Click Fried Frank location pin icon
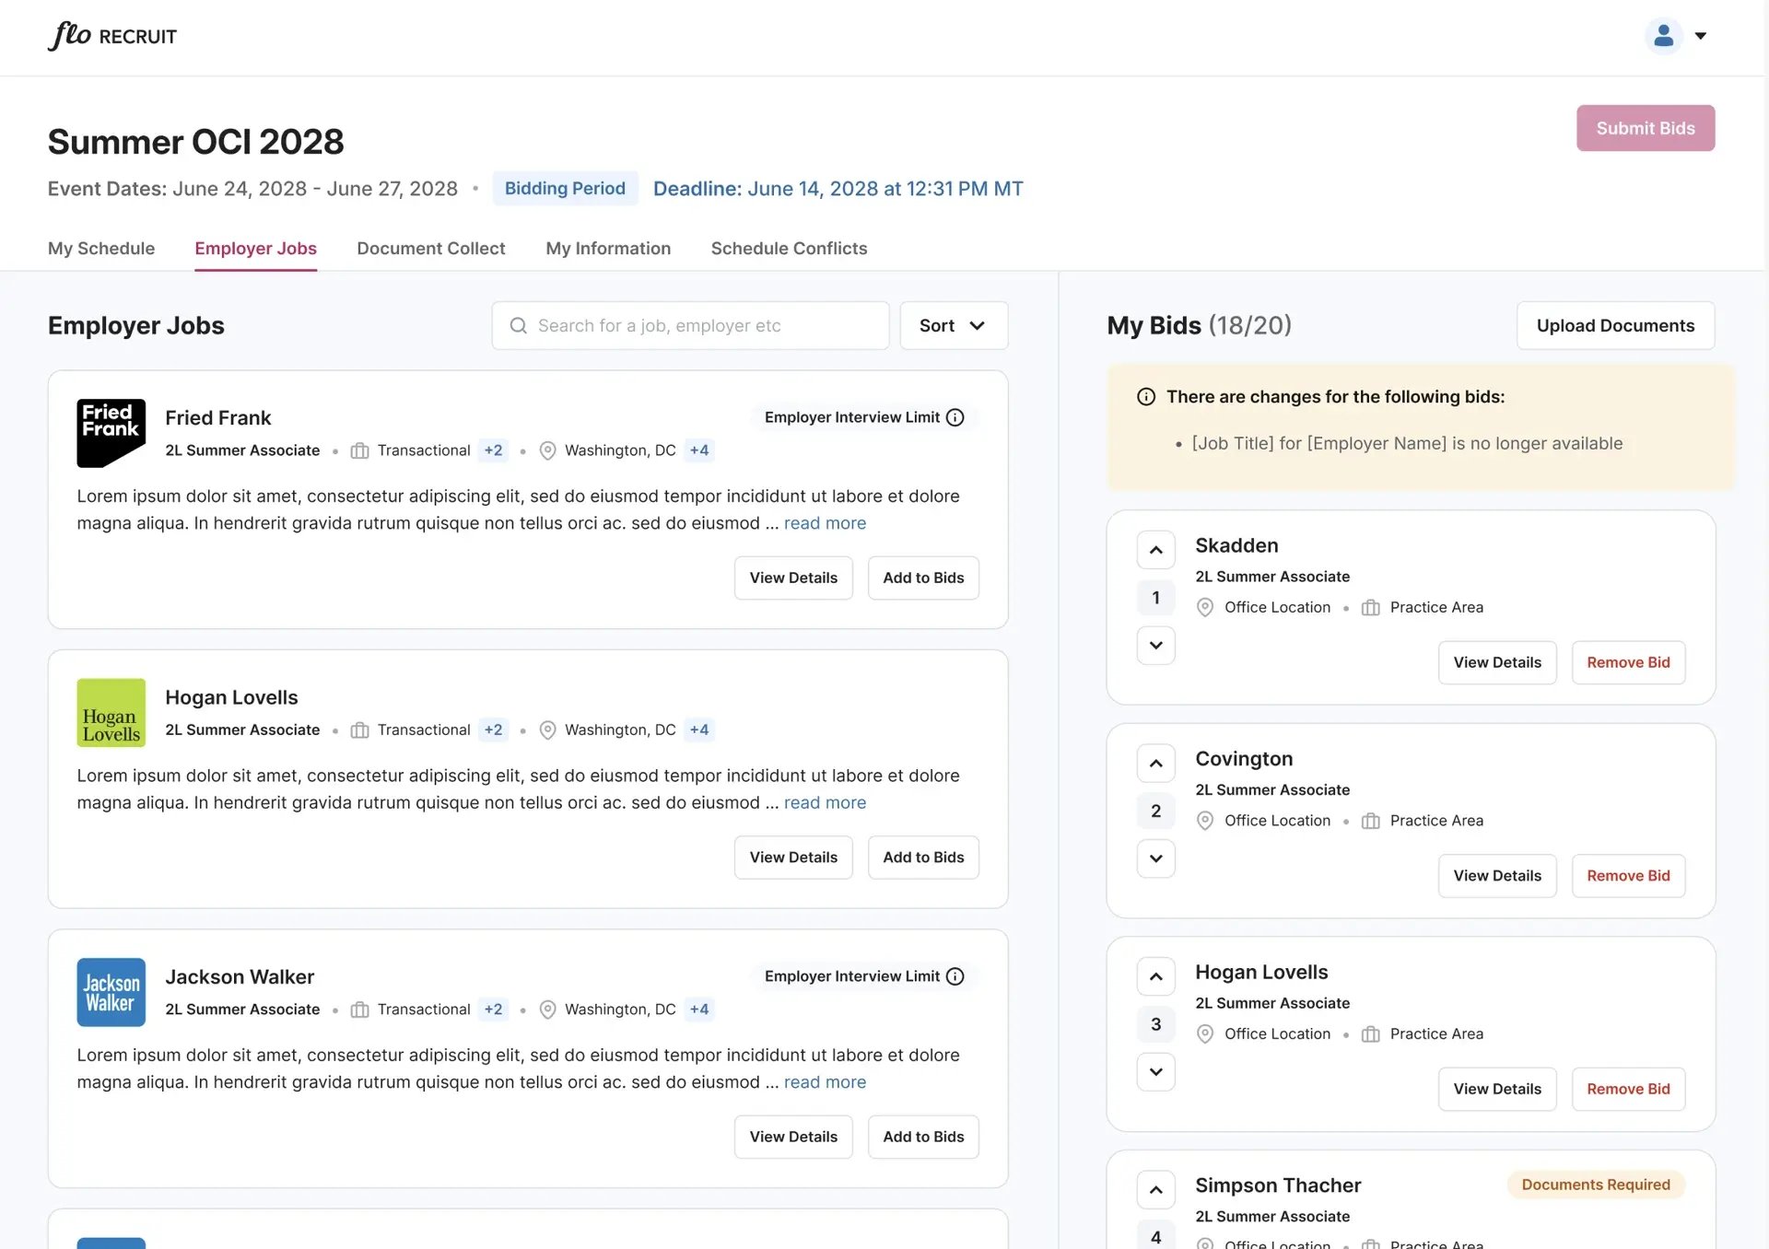This screenshot has height=1249, width=1769. (x=547, y=450)
